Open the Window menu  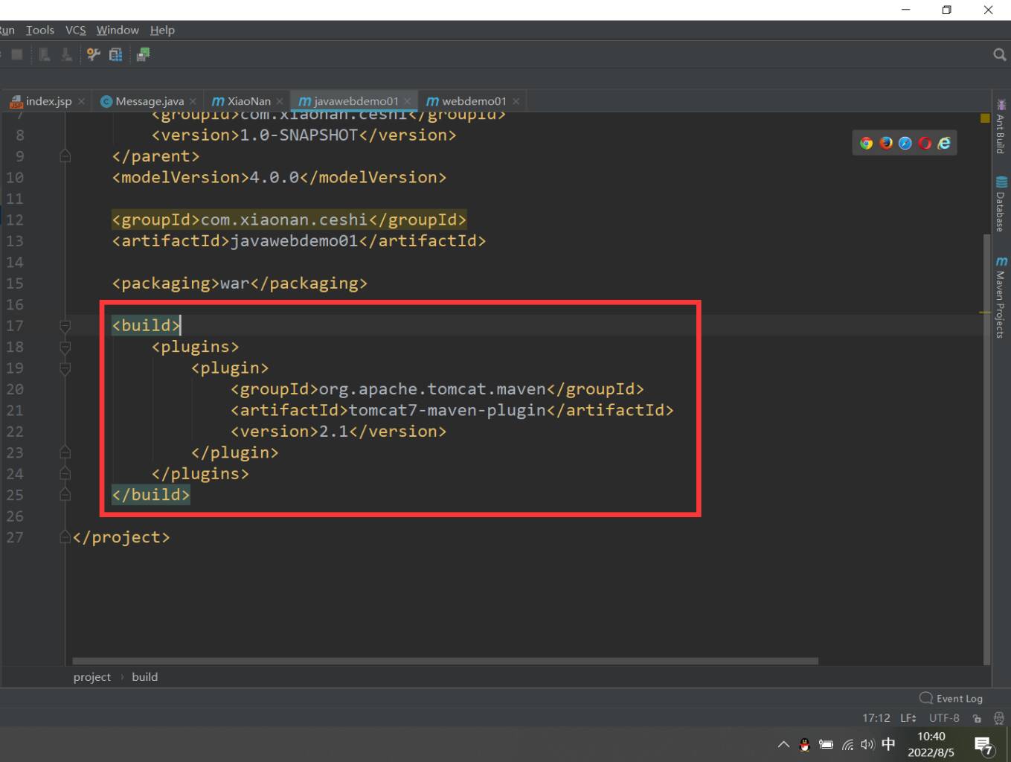pos(118,30)
